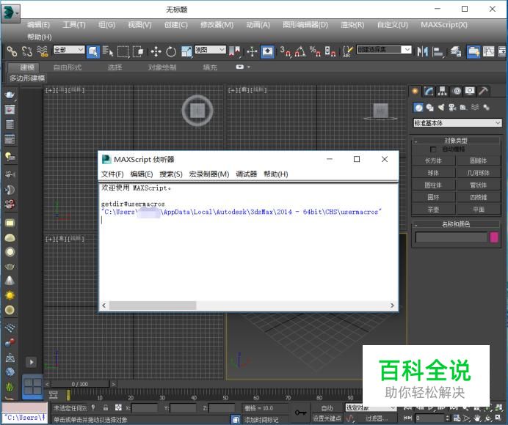Toggle Angle Snap

pos(300,51)
